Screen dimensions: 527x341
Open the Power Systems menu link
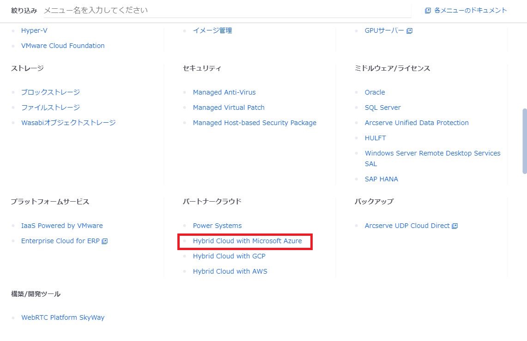(x=217, y=226)
